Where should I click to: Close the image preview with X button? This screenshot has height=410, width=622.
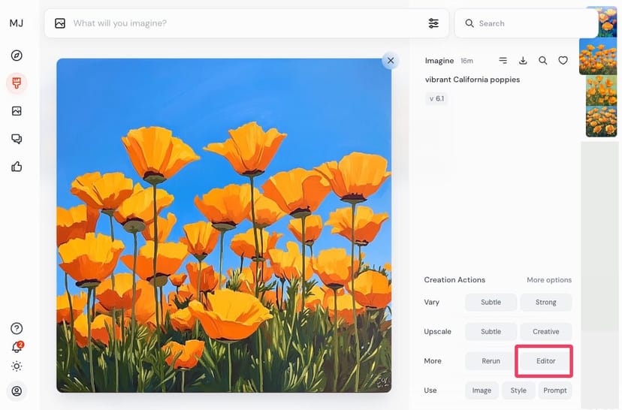389,61
